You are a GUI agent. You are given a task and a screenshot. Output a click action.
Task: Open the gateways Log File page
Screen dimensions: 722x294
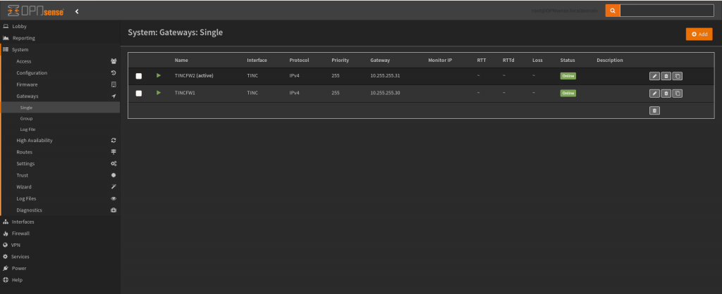27,129
